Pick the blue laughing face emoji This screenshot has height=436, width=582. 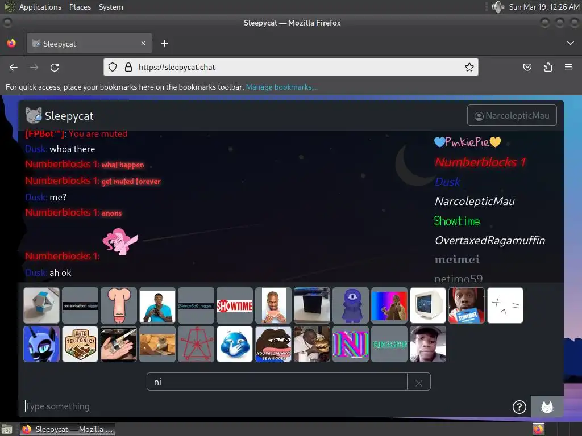pos(235,344)
